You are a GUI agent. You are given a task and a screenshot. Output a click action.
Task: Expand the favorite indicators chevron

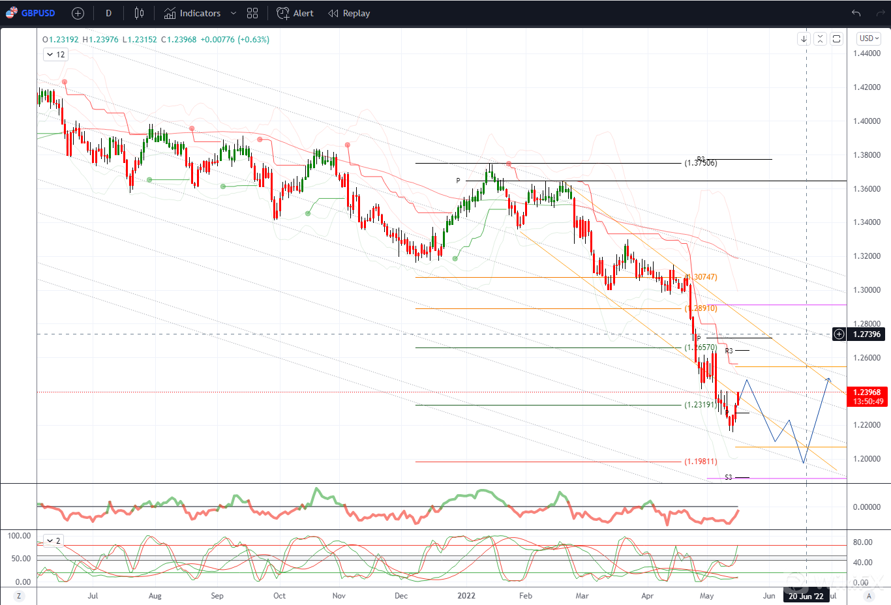[234, 13]
